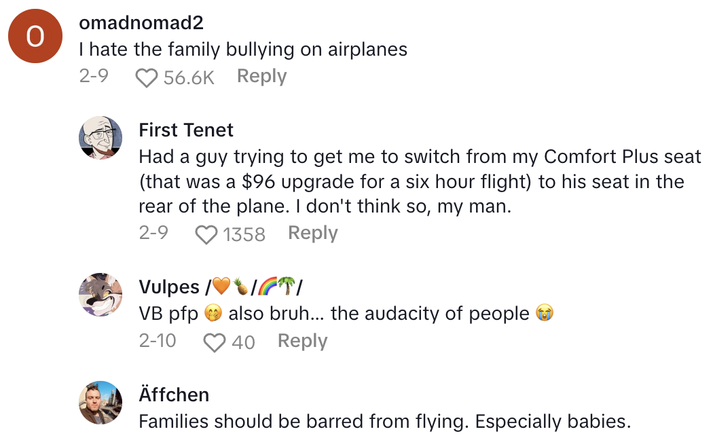Go to the First Tenet username profile

[186, 130]
